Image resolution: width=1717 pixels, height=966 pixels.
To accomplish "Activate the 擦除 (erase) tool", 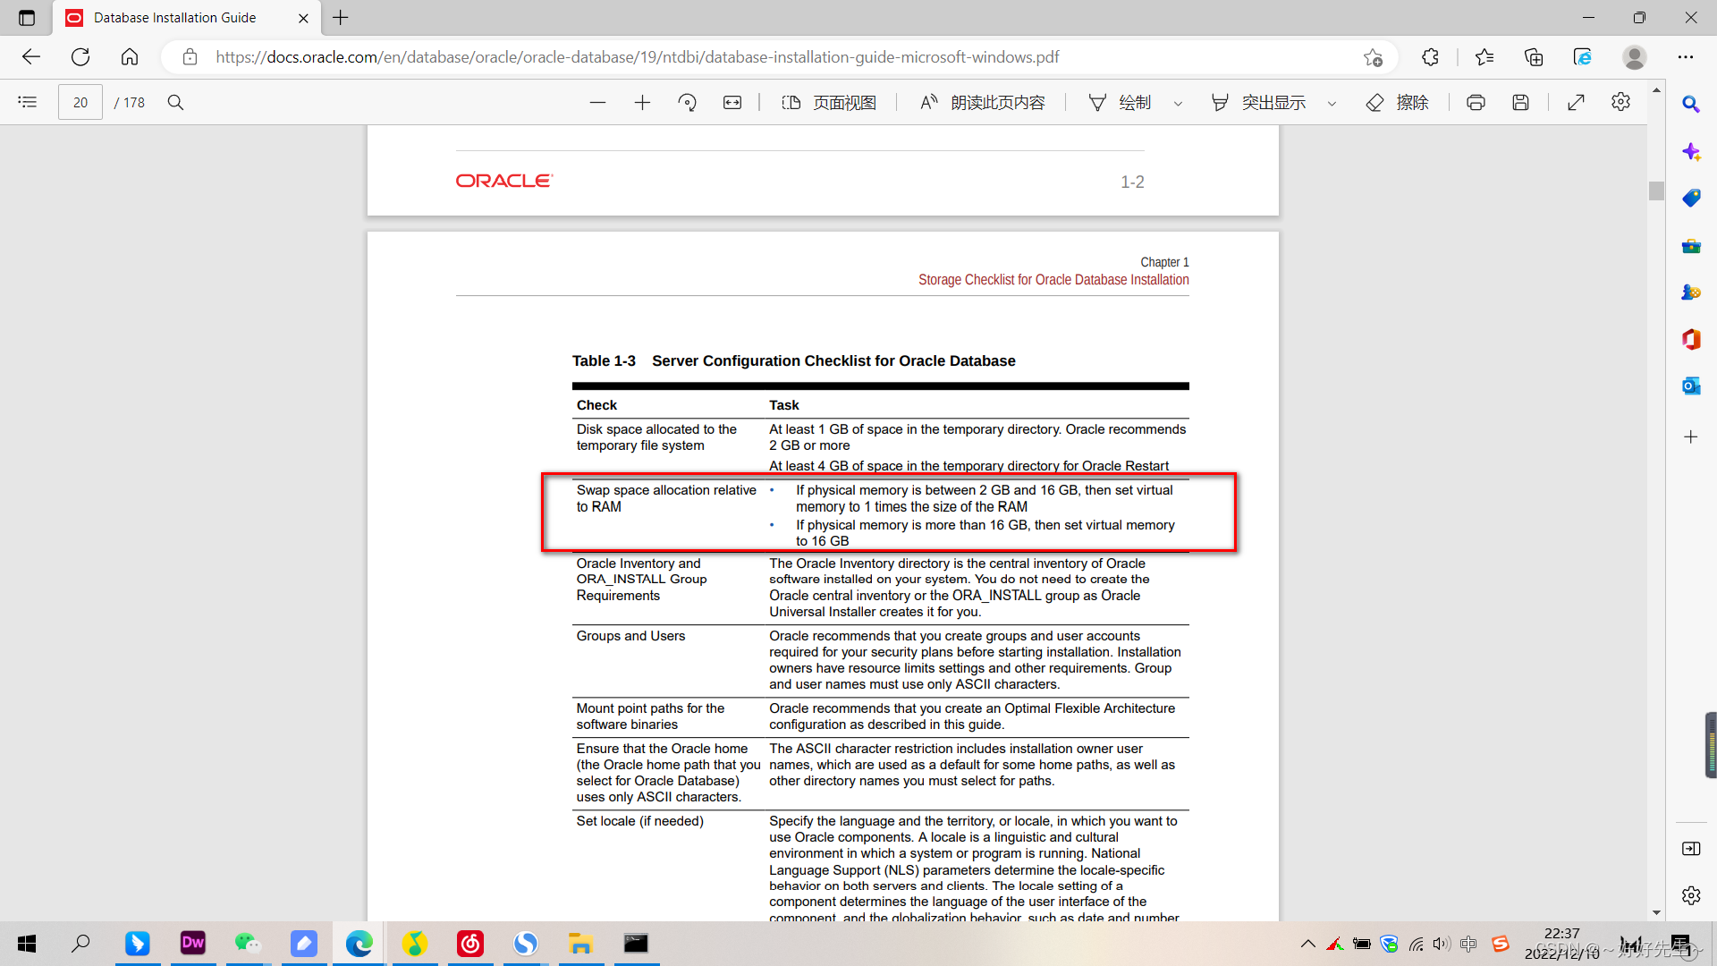I will (x=1398, y=102).
